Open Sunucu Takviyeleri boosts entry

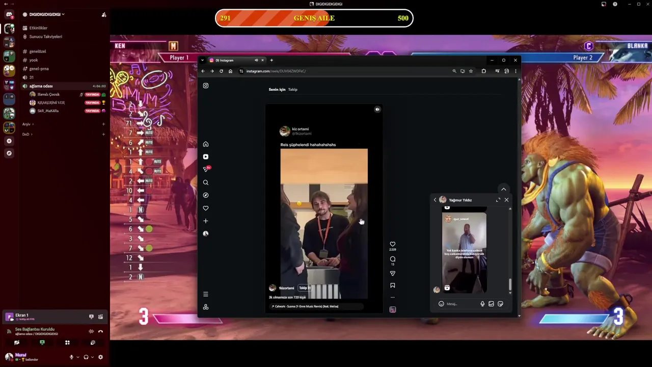[45, 37]
